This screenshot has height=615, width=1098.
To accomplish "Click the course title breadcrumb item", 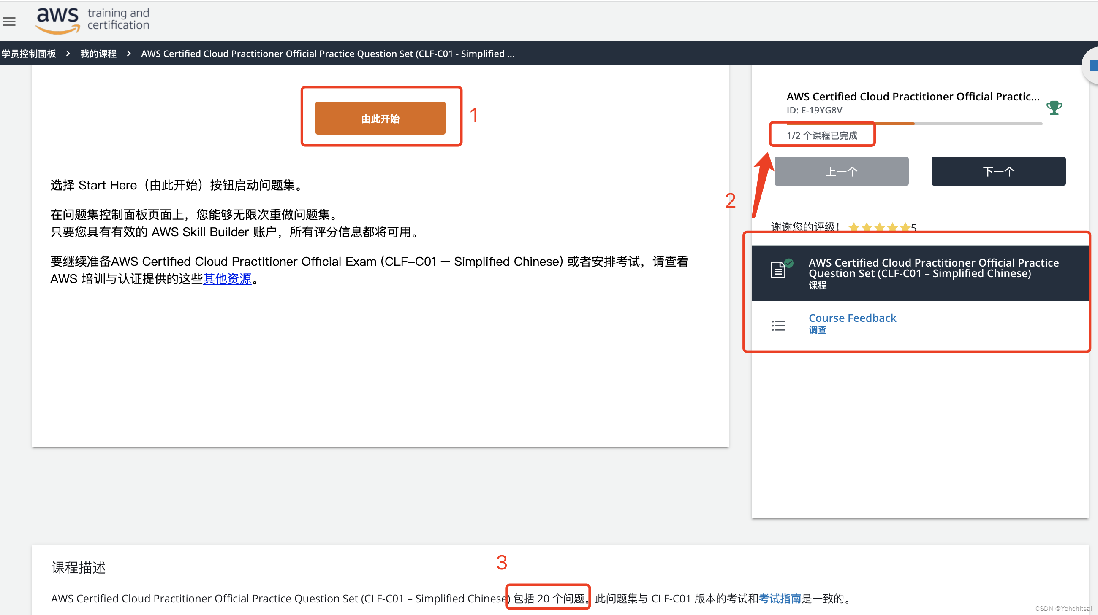I will point(327,54).
